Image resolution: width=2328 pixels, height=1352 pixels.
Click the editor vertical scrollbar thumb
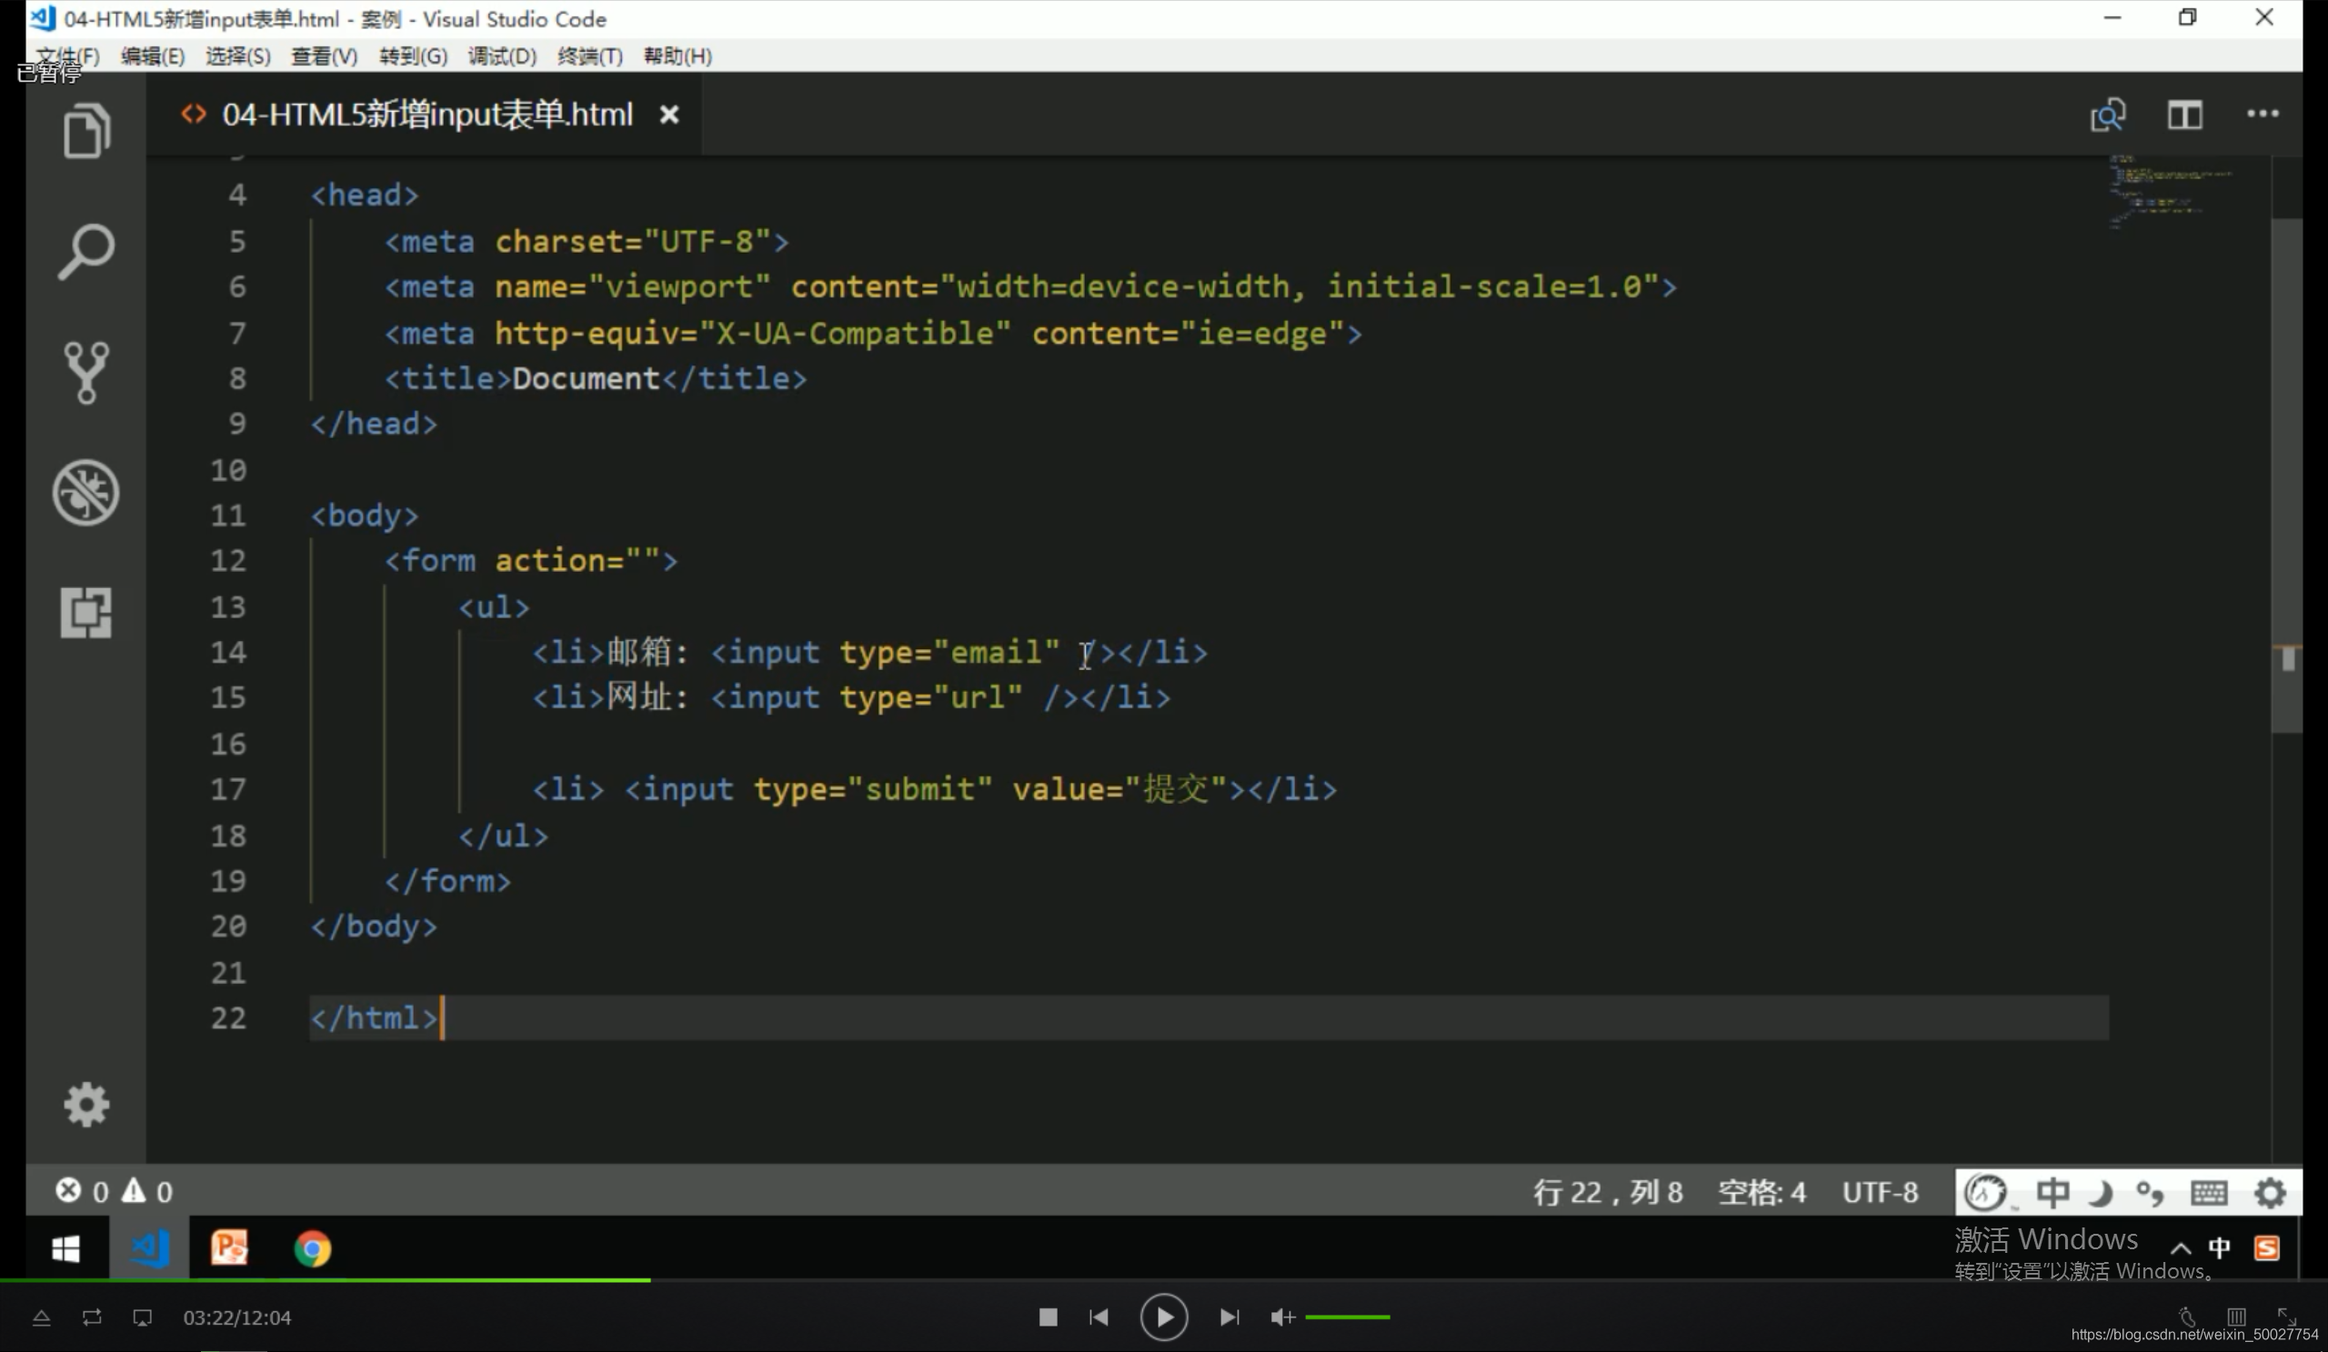pos(2286,476)
